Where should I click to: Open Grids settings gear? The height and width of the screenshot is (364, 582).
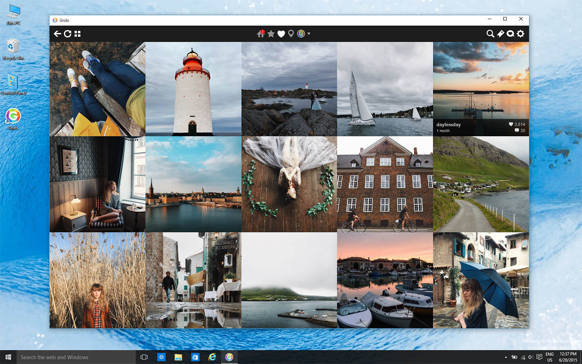521,34
